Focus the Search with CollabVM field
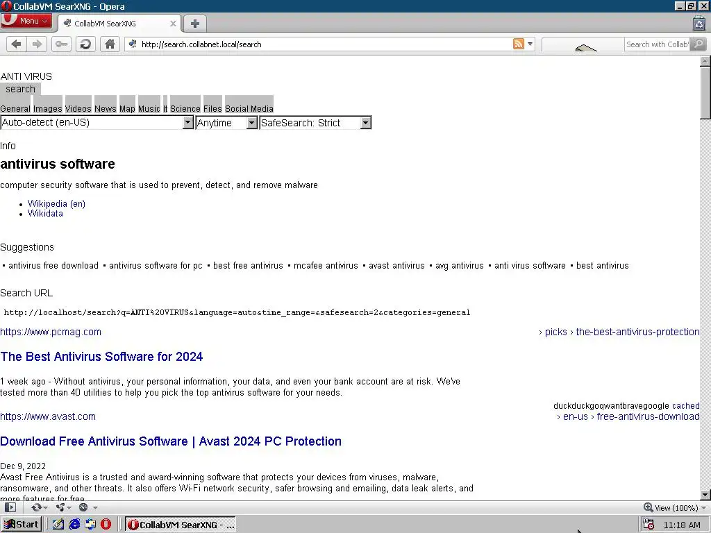711x533 pixels. (x=657, y=44)
